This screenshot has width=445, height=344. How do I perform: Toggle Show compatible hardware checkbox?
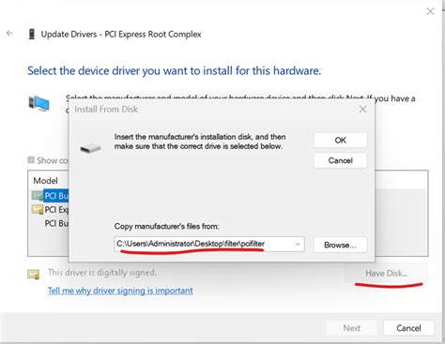[31, 160]
